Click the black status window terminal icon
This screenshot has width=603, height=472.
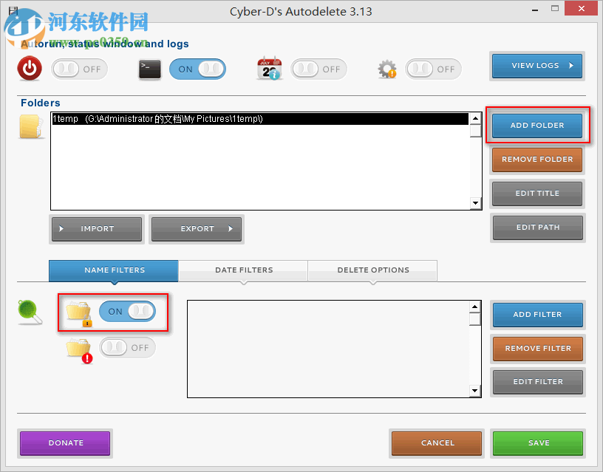tap(150, 68)
